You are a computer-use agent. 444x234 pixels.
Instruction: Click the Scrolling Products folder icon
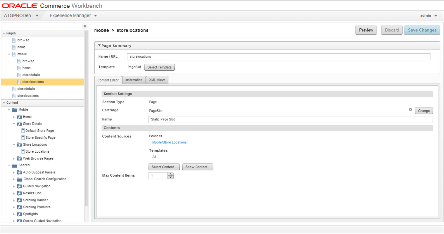[19, 207]
